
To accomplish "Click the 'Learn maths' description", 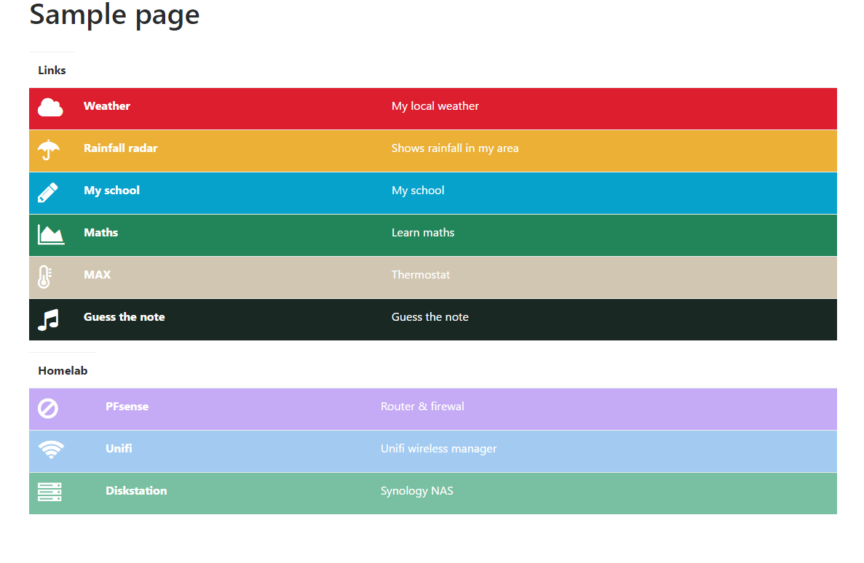I will [423, 233].
